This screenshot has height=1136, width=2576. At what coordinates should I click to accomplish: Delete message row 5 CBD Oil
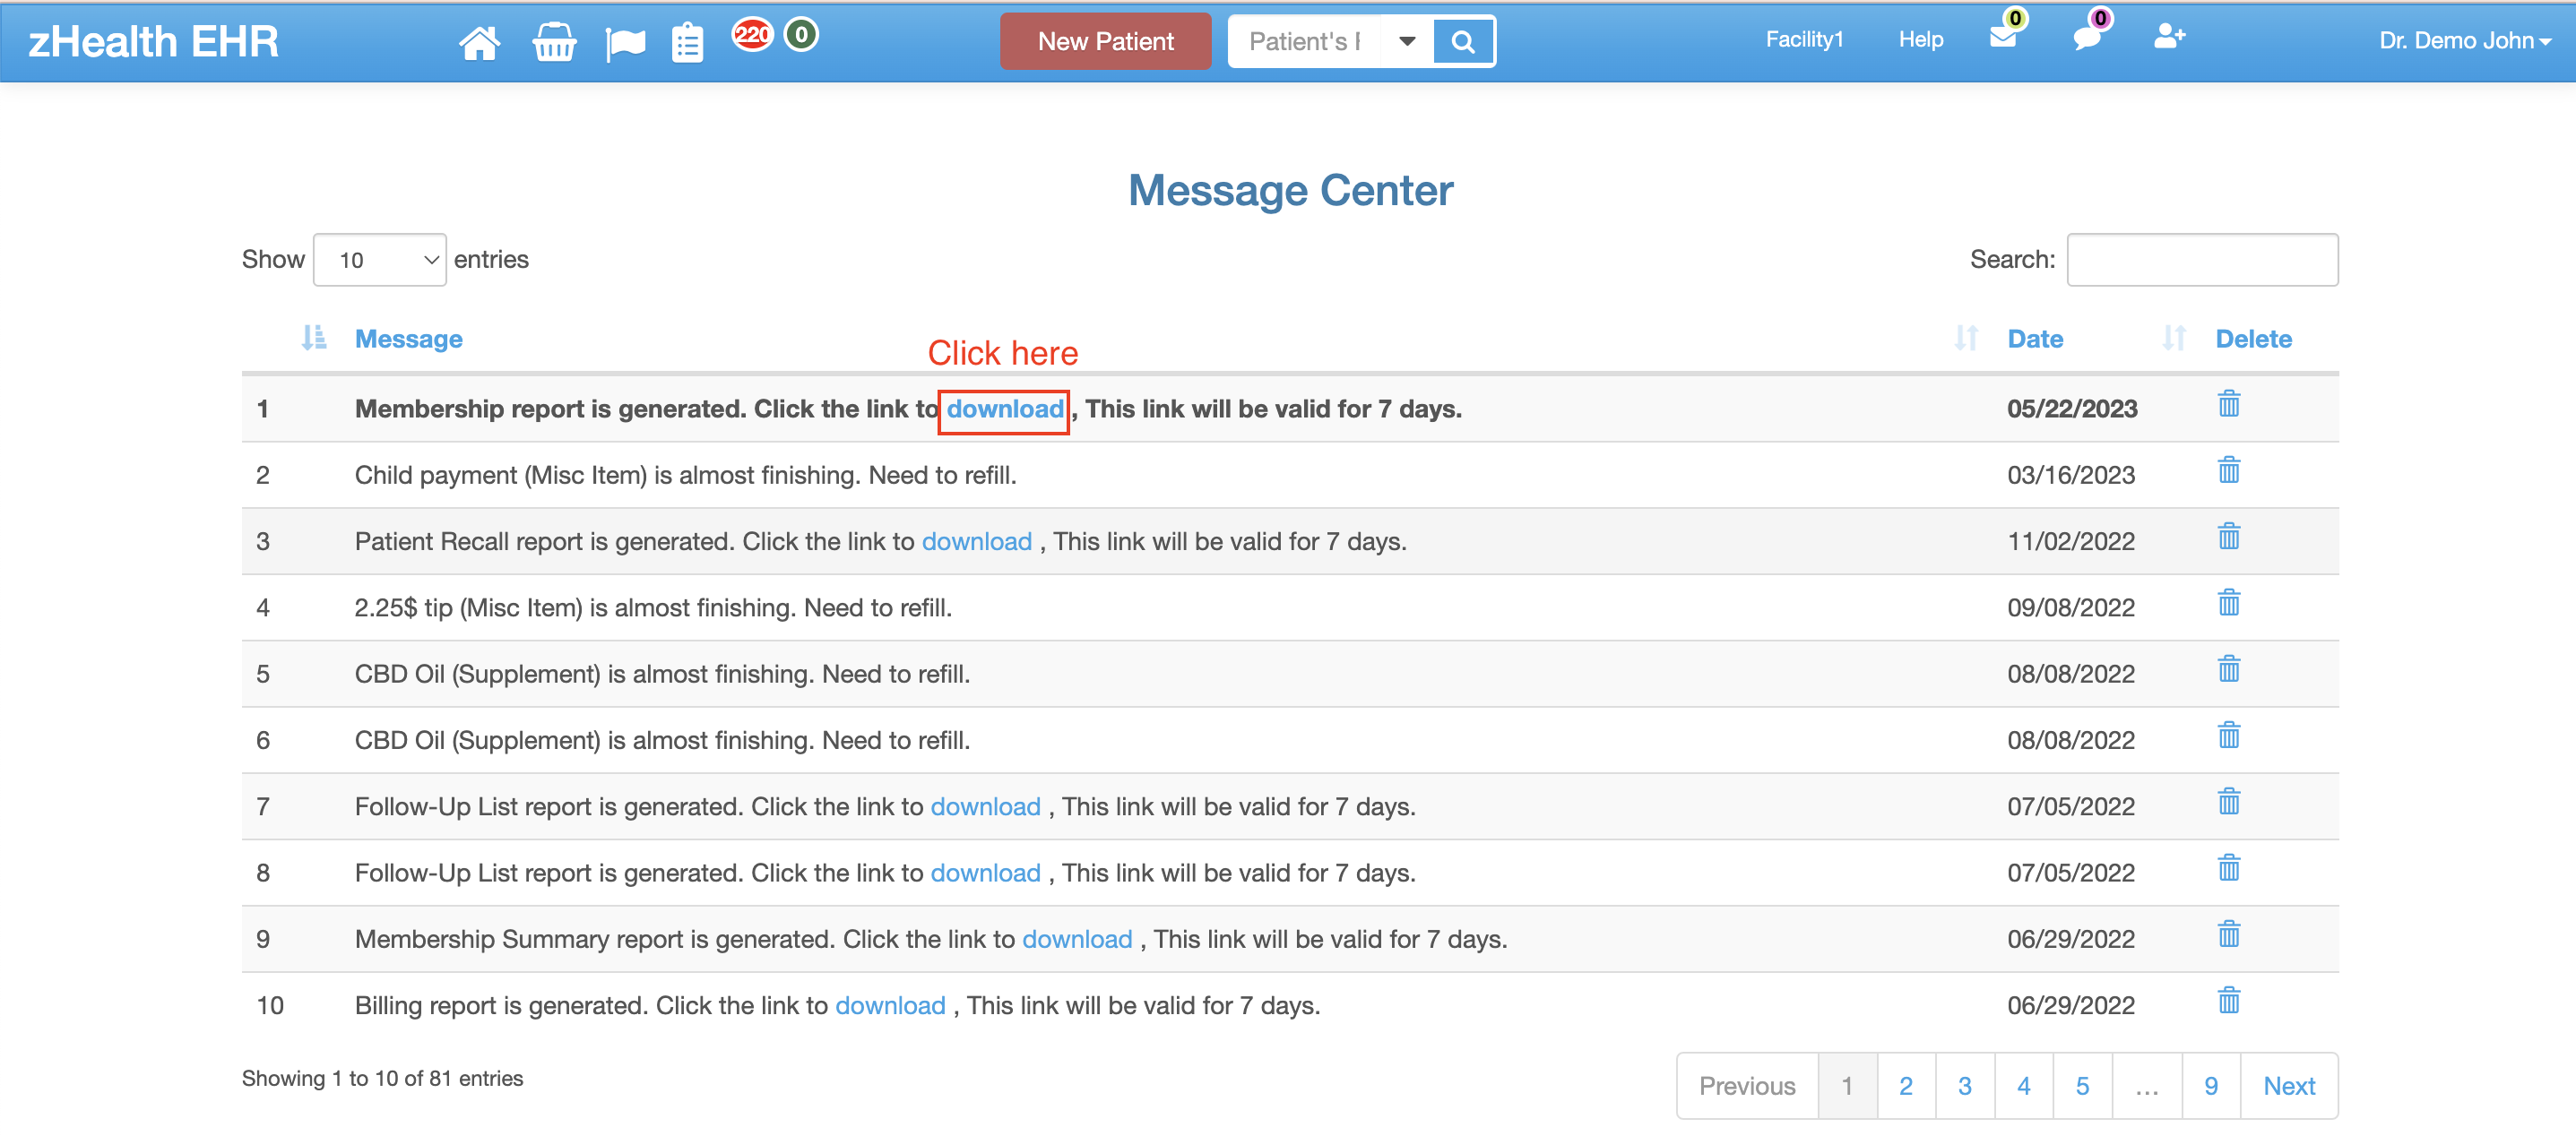2228,668
